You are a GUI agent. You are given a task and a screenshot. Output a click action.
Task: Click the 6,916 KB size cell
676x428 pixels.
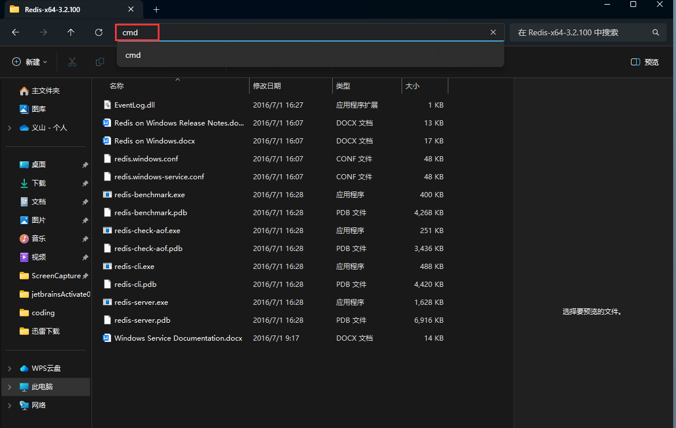point(429,320)
